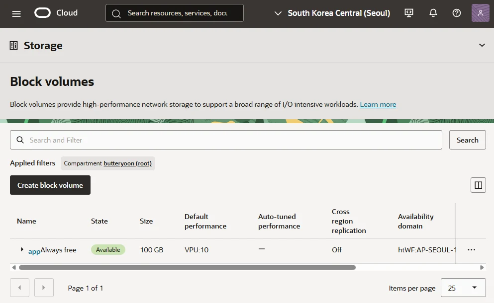Viewport: 494px width, 303px height.
Task: Focus the top resource search box
Action: (x=175, y=13)
